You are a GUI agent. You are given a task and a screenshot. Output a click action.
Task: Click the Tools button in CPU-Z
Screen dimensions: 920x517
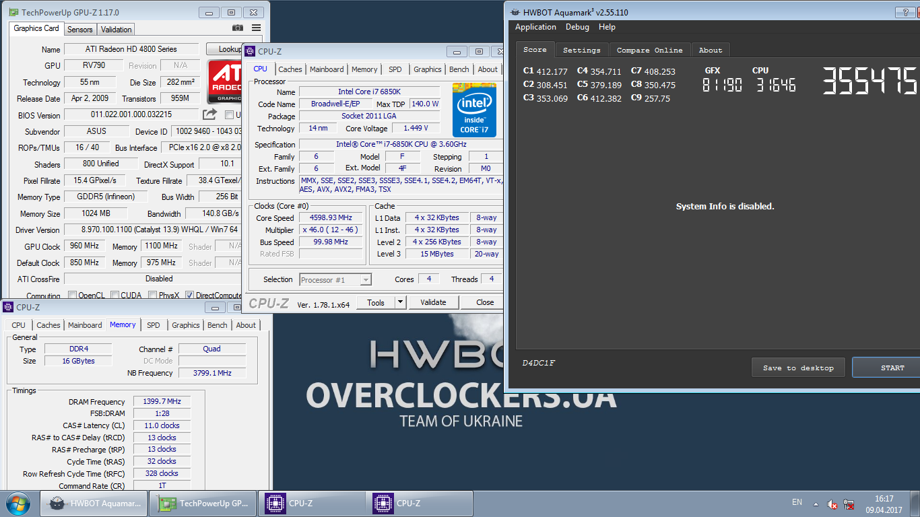coord(376,302)
